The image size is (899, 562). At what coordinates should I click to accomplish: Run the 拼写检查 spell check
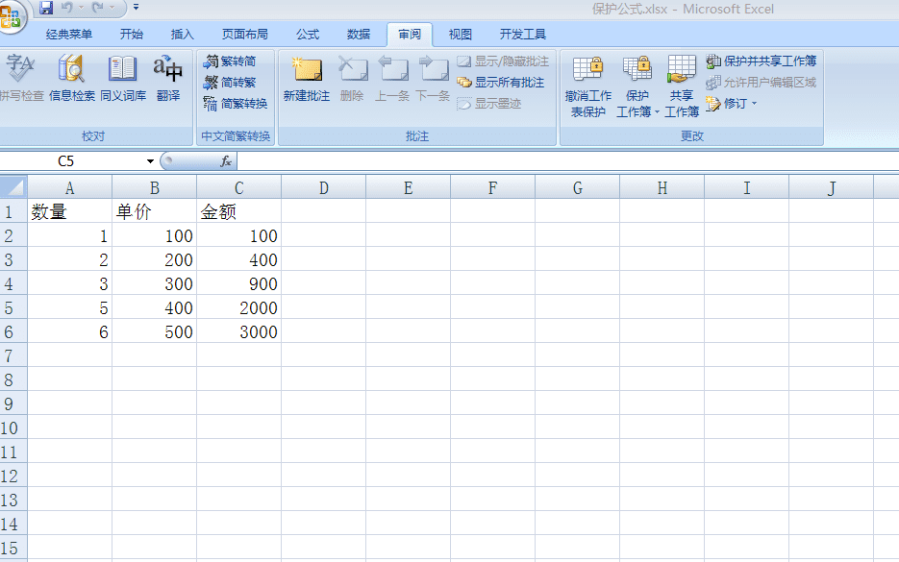coord(22,79)
